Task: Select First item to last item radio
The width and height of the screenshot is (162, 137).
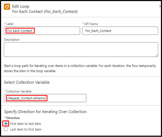Action: coord(6,124)
